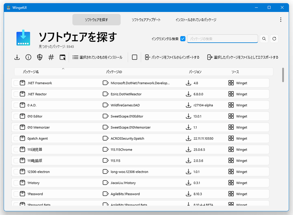The width and height of the screenshot is (293, 215).
Task: Open package details info icon
Action: 28,57
